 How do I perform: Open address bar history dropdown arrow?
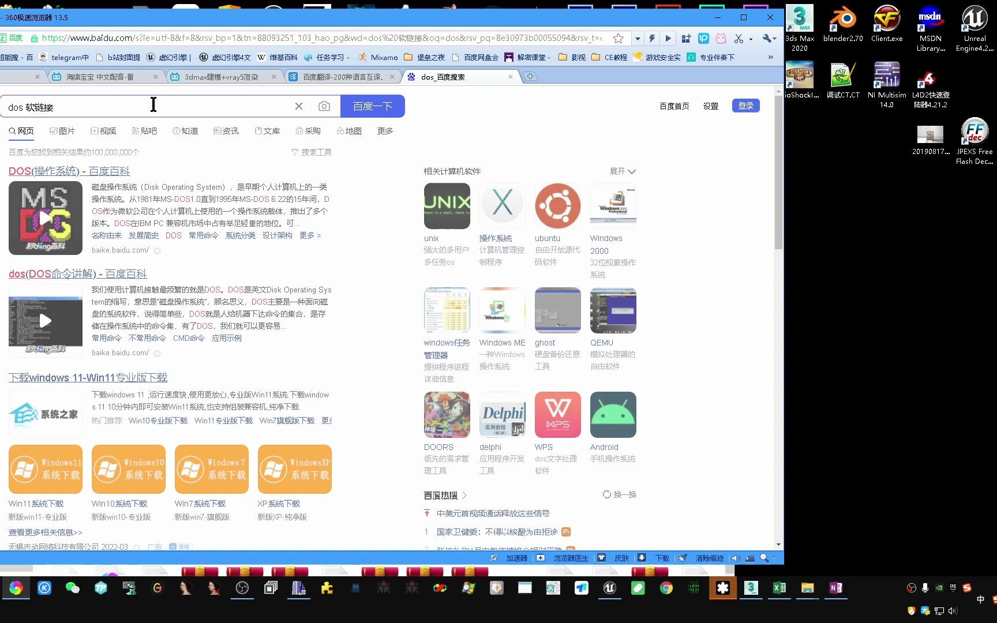[x=638, y=39]
